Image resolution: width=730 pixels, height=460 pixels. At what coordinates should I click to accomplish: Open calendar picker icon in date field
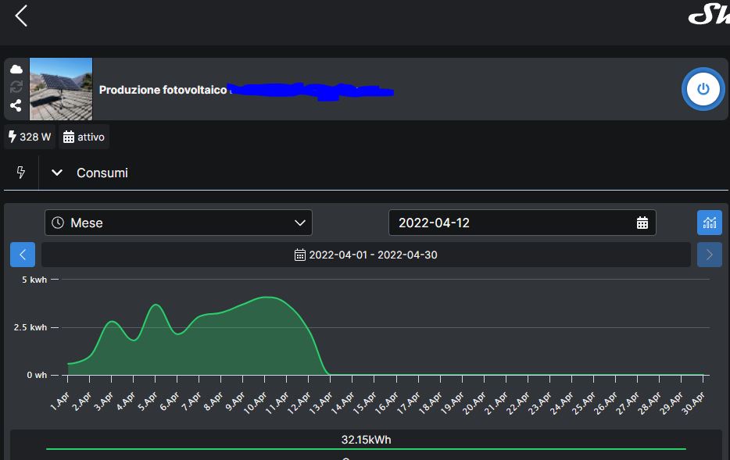coord(642,223)
